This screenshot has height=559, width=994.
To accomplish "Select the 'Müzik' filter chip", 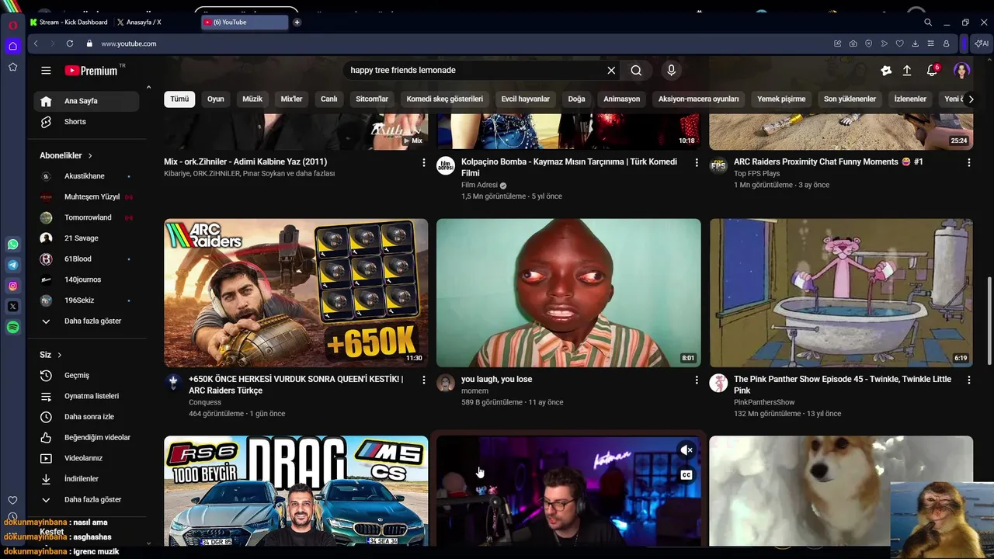I will tap(252, 99).
